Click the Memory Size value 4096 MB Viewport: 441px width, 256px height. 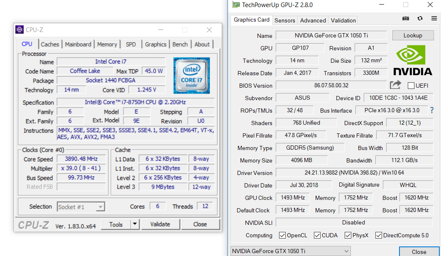coord(301,160)
